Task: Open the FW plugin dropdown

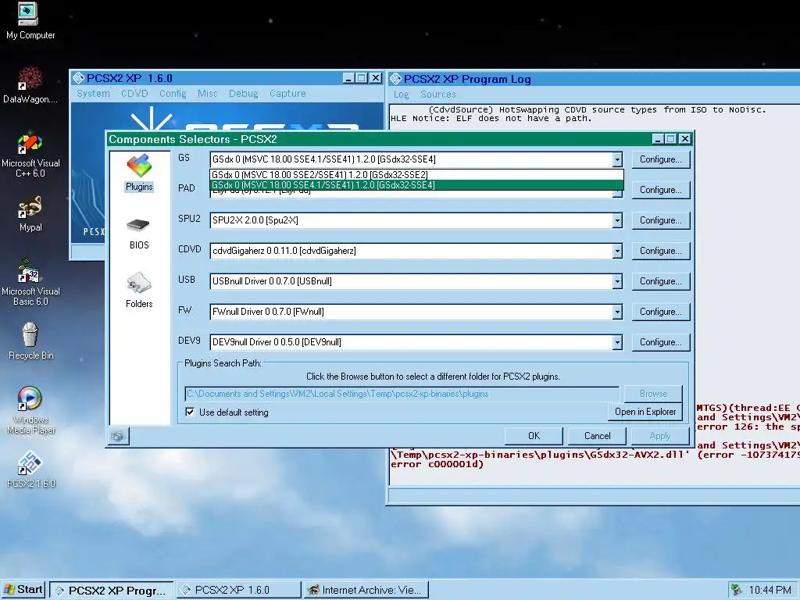Action: (617, 312)
